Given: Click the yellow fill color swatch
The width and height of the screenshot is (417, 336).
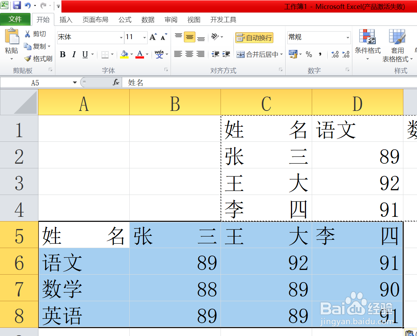Looking at the screenshot, I should (125, 57).
